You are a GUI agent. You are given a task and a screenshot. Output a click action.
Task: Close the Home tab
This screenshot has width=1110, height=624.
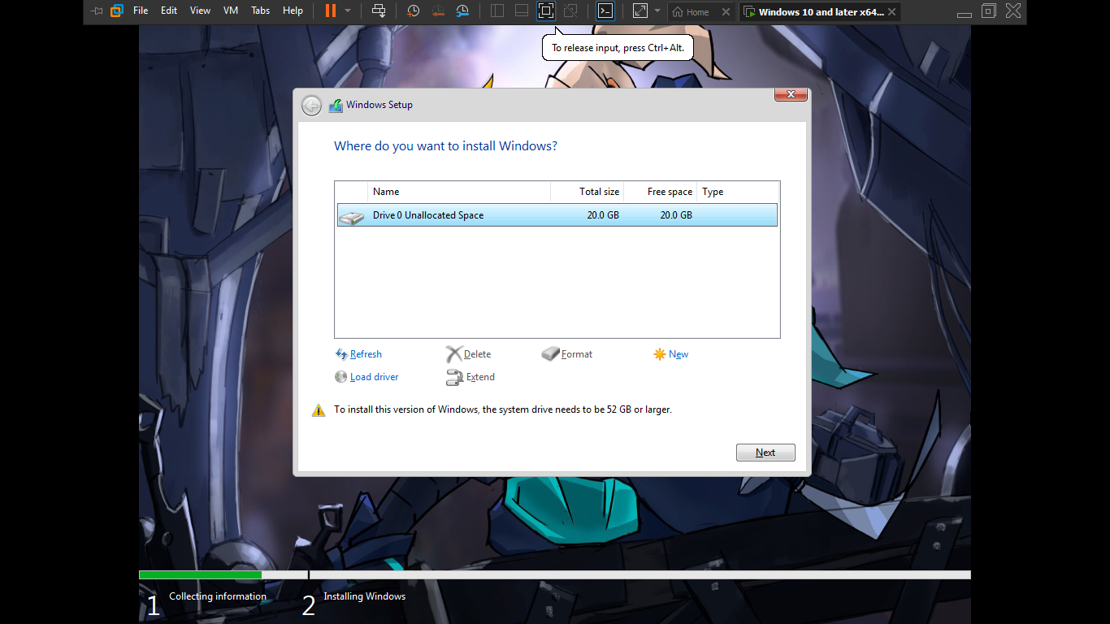[x=726, y=12]
